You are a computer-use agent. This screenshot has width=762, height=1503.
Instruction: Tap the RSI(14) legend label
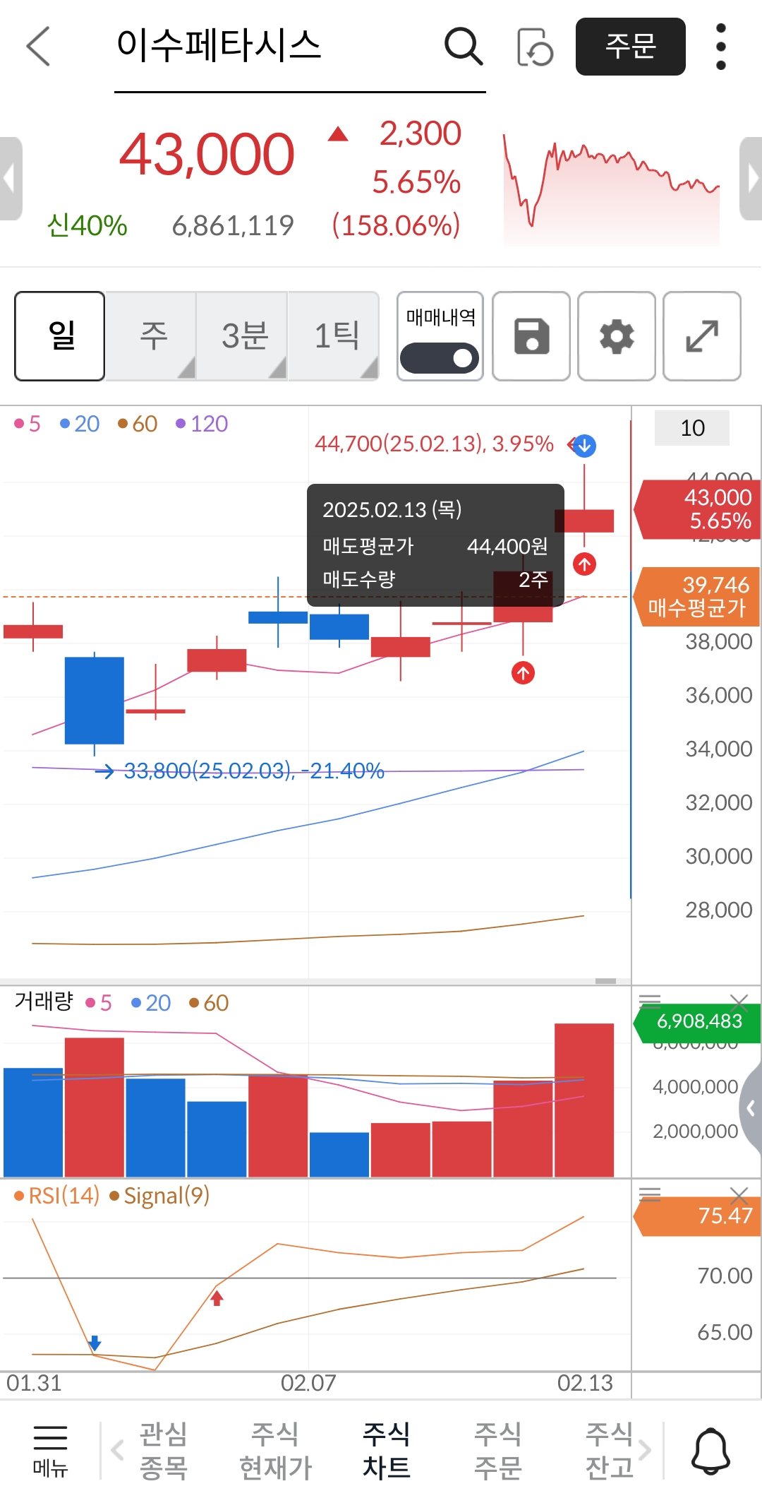[57, 1196]
